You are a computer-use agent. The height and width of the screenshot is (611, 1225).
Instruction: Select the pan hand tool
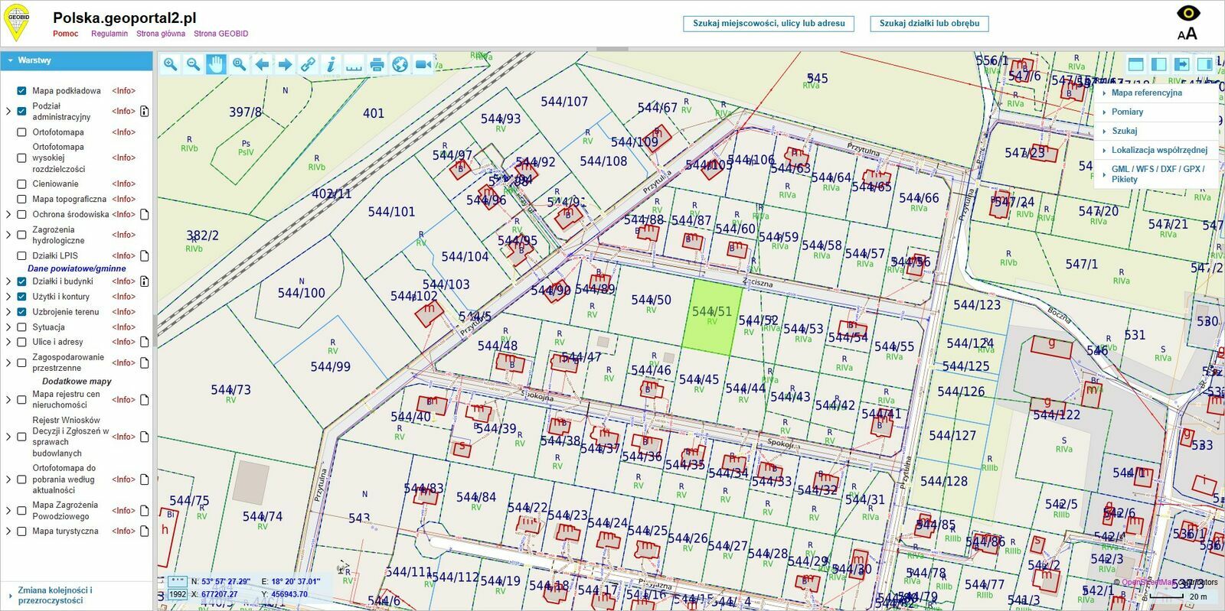[216, 64]
